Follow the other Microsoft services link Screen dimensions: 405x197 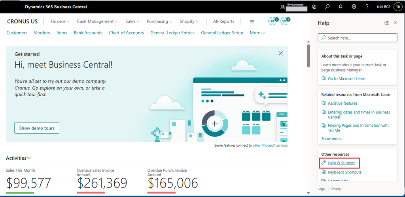270,145
